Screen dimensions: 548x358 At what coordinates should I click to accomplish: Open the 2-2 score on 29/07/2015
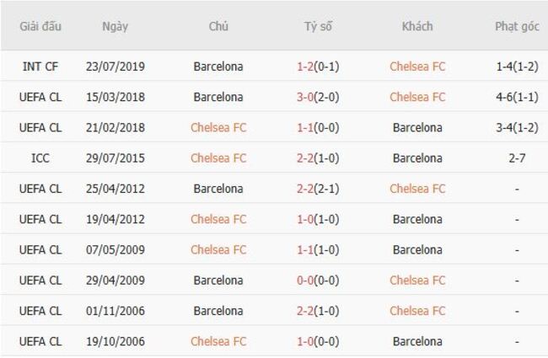(307, 158)
